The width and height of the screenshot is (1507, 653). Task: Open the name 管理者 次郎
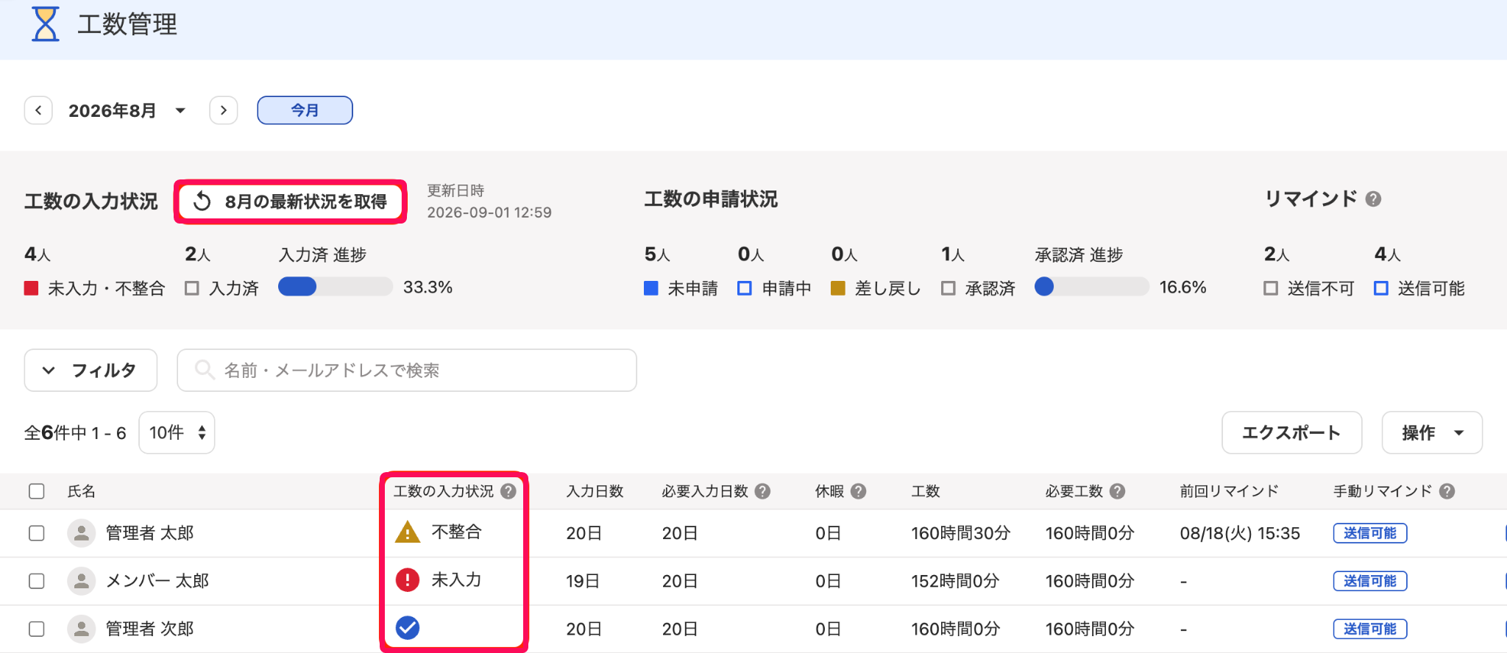(x=150, y=629)
